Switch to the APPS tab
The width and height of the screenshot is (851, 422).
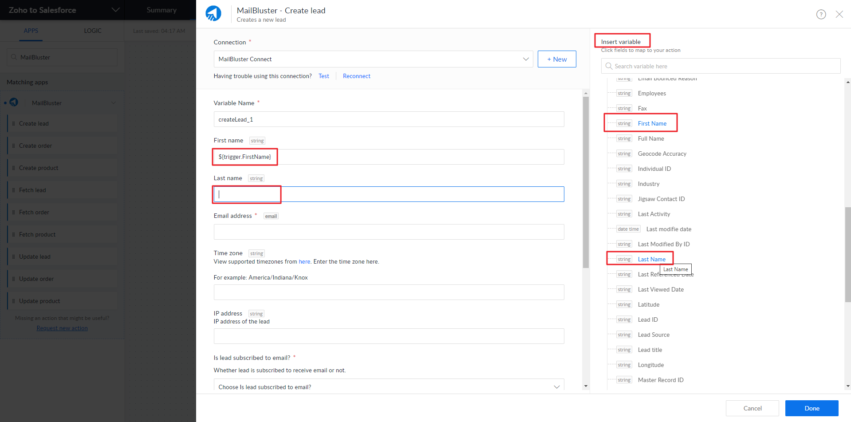pos(31,31)
